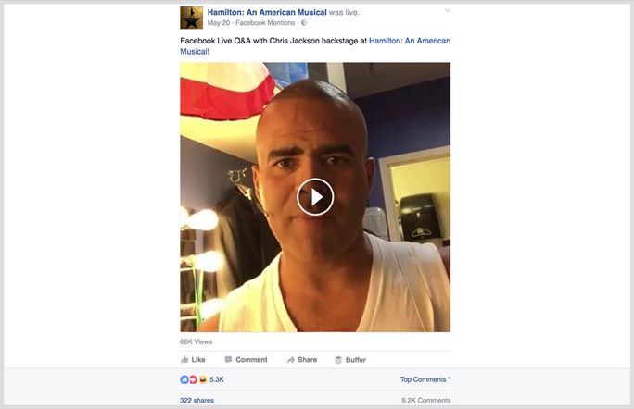This screenshot has height=409, width=634.
Task: Click the blue Like reaction emoji
Action: tap(184, 379)
